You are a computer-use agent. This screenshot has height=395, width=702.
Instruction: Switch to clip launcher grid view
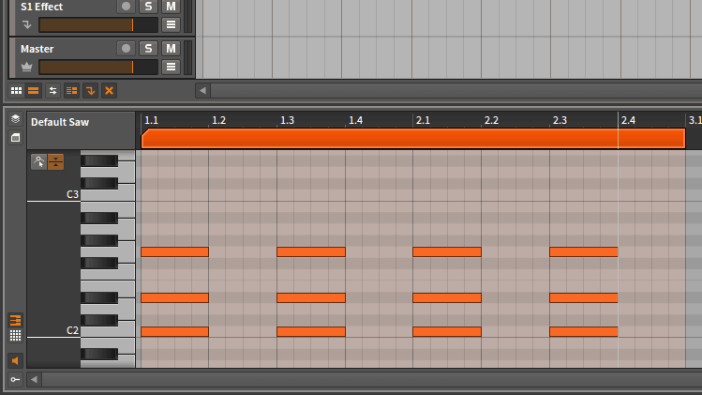(x=16, y=91)
